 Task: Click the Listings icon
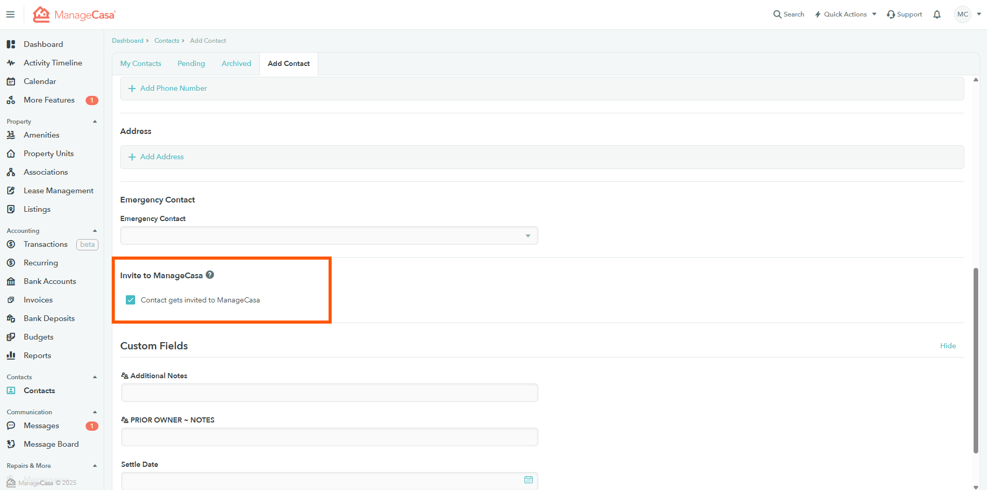(x=11, y=209)
